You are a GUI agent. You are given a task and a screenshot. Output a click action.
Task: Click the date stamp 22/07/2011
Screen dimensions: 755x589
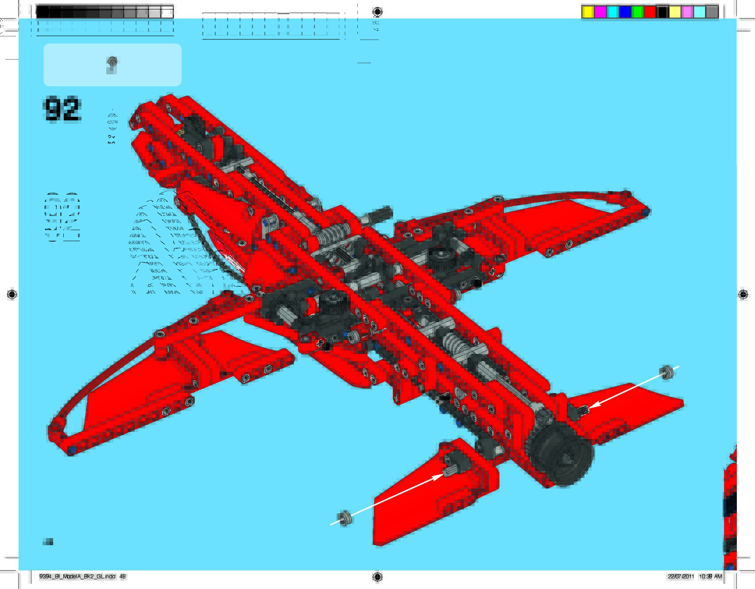(681, 576)
